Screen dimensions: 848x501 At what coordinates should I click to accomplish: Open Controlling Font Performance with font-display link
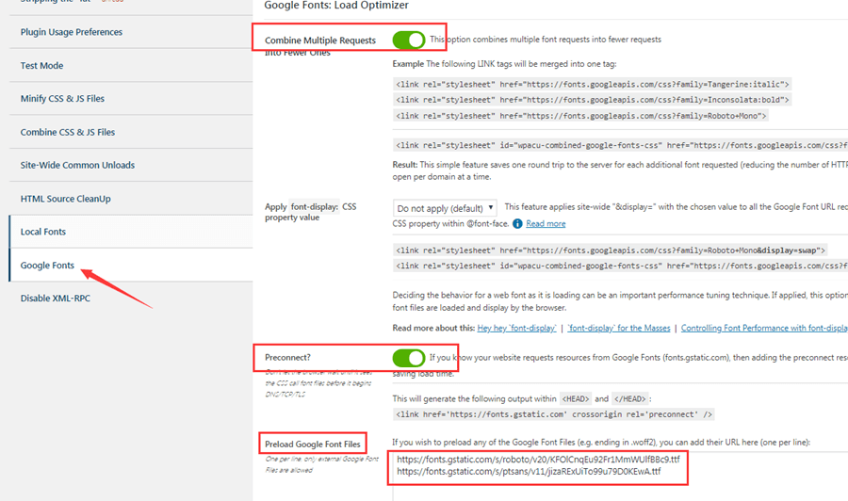tap(764, 328)
